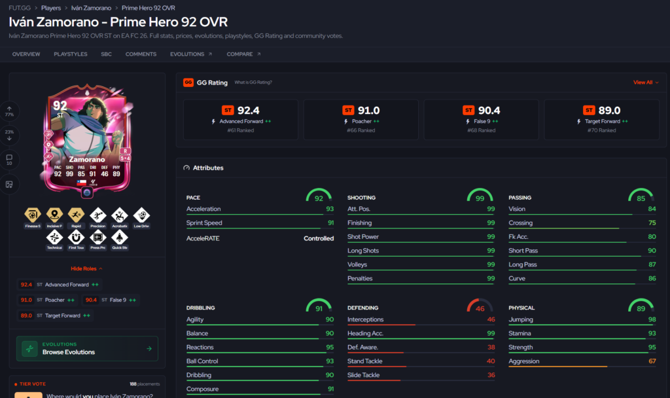Viewport: 670px width, 398px height.
Task: Click the Chile flag on the player card
Action: click(82, 183)
